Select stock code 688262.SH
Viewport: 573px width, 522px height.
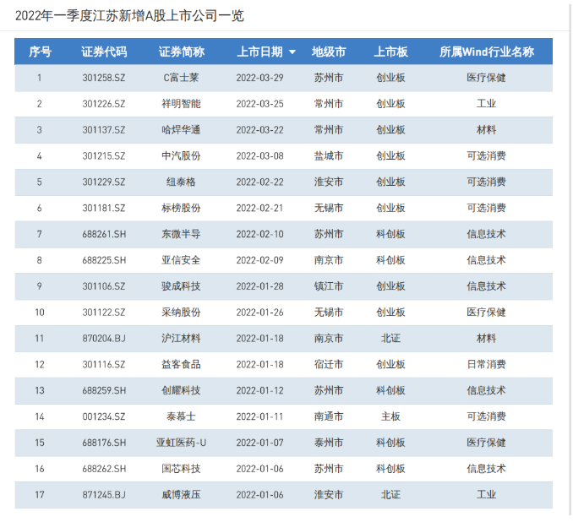tap(104, 469)
